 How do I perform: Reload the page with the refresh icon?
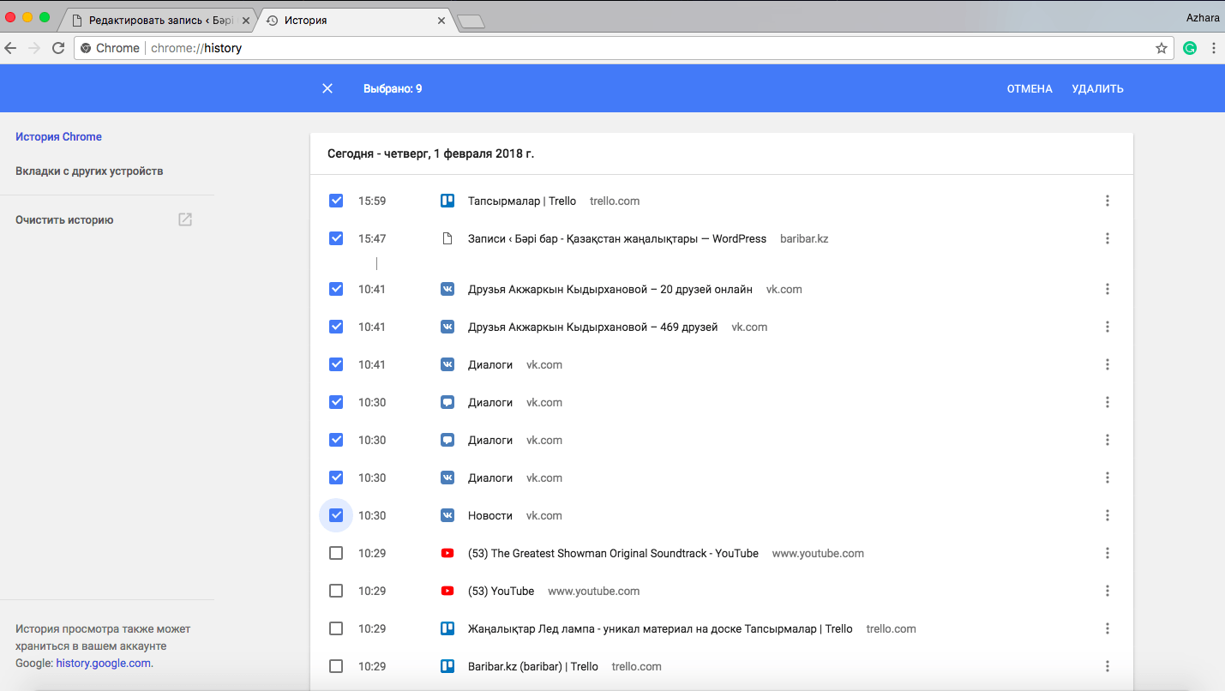tap(58, 48)
